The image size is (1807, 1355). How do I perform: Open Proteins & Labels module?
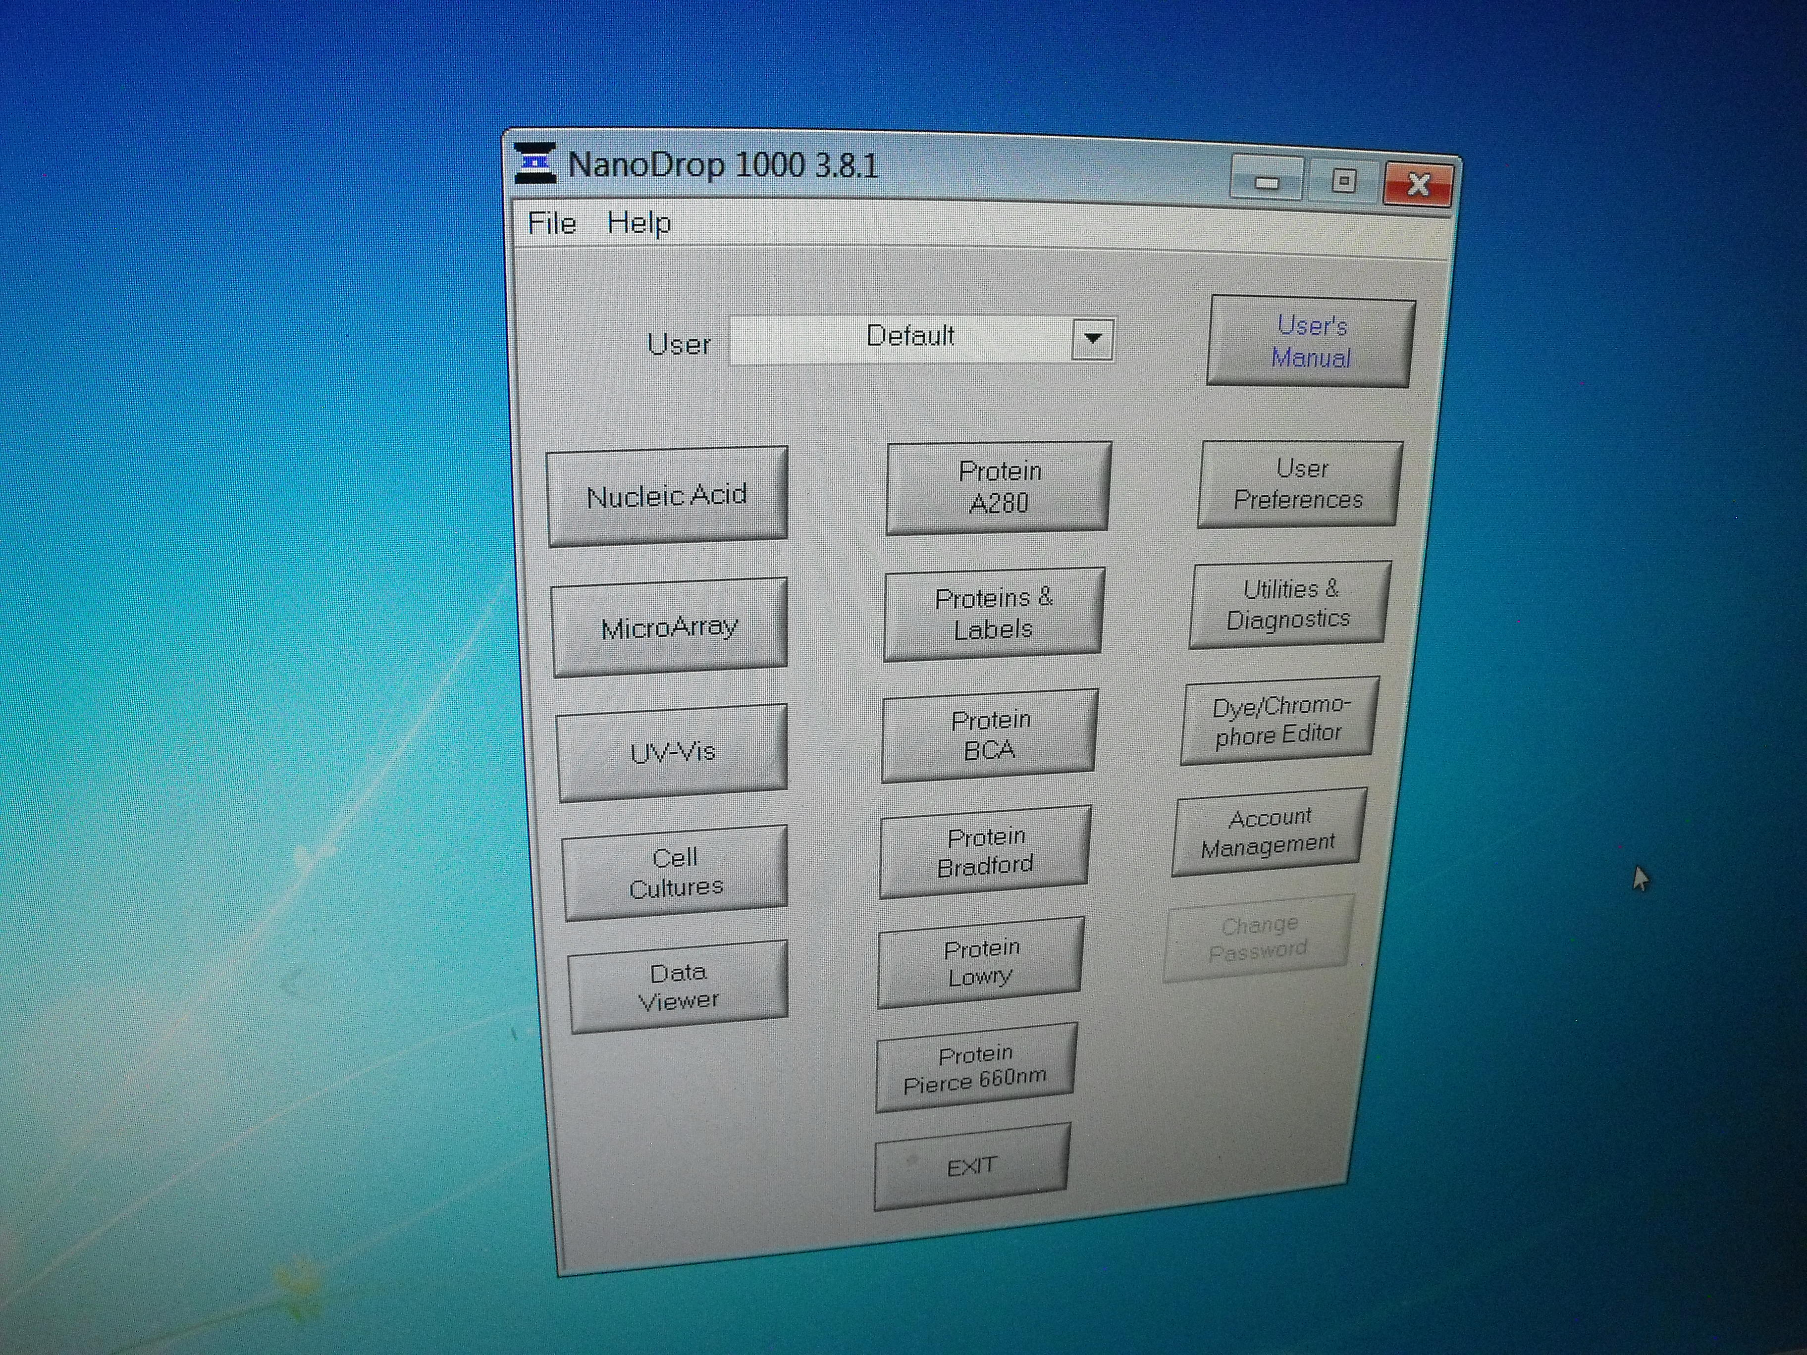point(993,614)
